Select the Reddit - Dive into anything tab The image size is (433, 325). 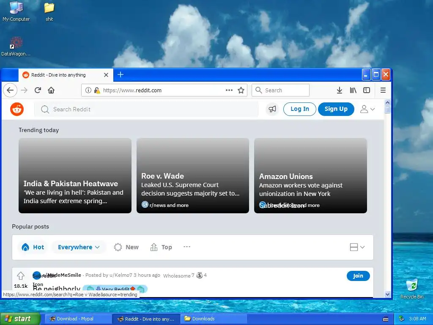point(66,75)
